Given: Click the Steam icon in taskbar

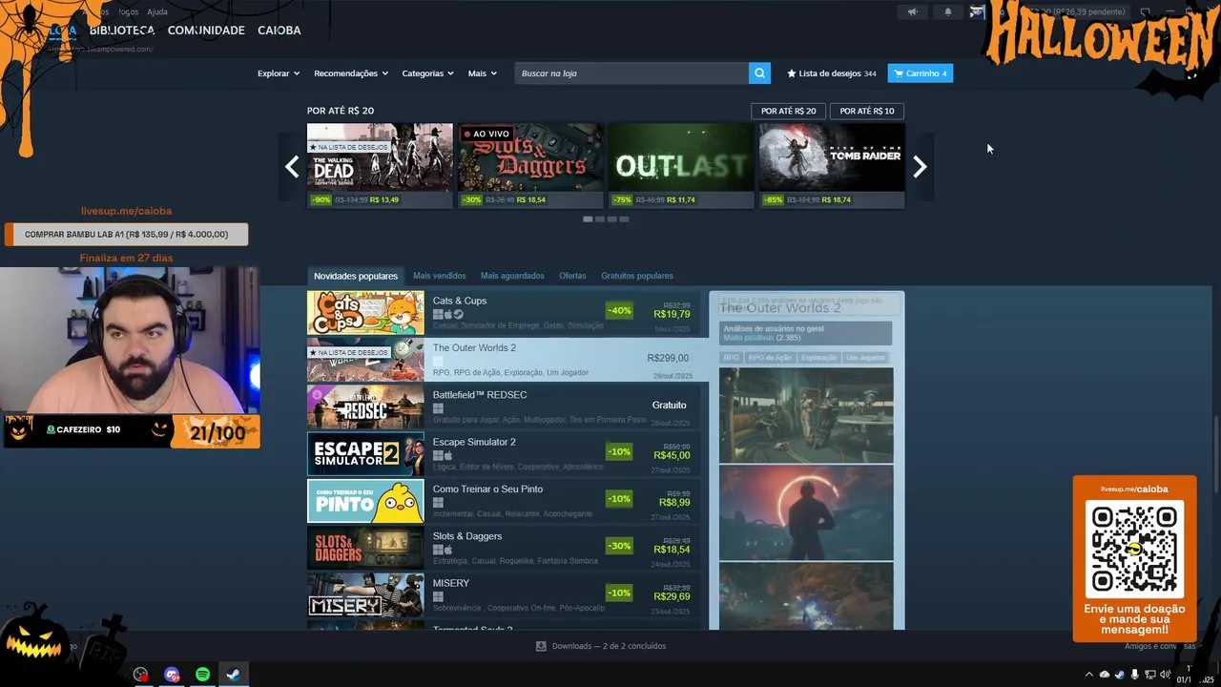Looking at the screenshot, I should pyautogui.click(x=233, y=675).
